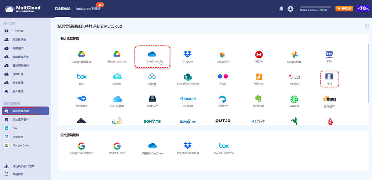Select Dropbox Business icon
Viewport: 372px width, 180px height.
point(188,146)
